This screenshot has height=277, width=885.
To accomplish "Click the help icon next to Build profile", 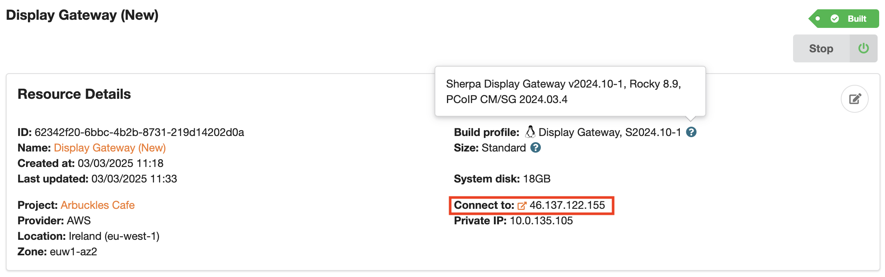I will pos(691,132).
